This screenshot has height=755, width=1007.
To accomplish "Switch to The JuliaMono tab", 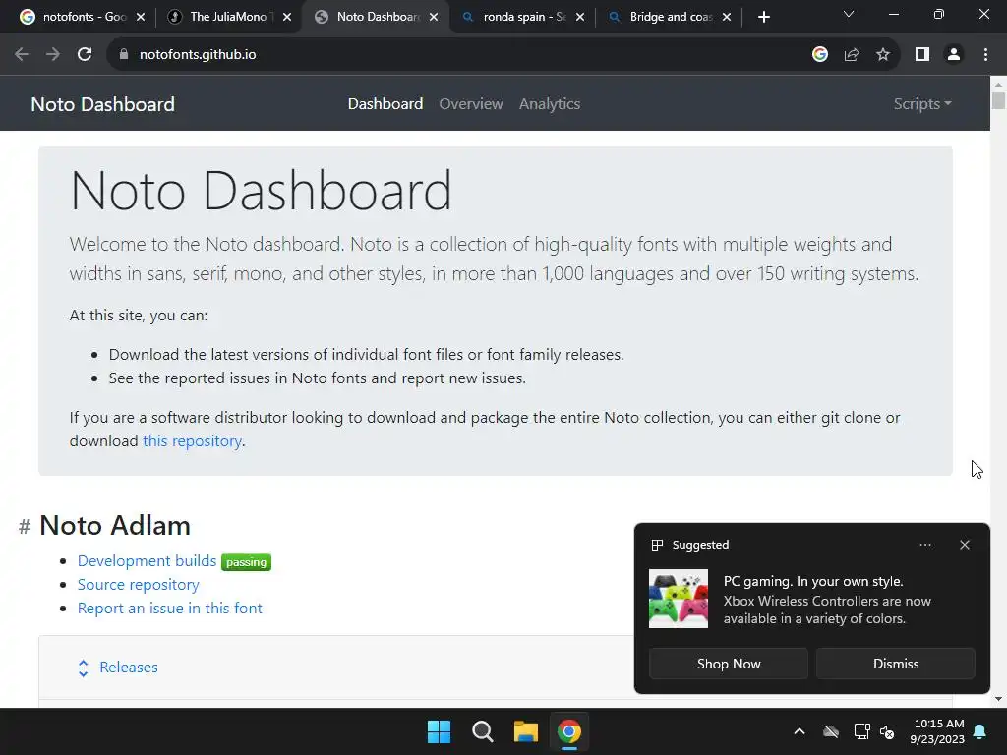I will pos(228,17).
